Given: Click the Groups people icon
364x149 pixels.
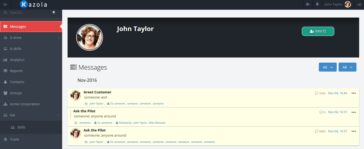Looking at the screenshot, I should coord(5,93).
